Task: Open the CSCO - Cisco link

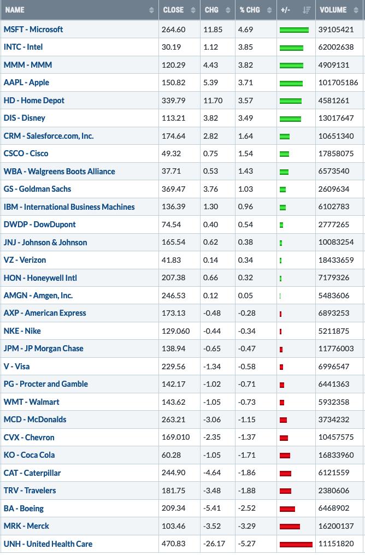Action: click(x=26, y=153)
